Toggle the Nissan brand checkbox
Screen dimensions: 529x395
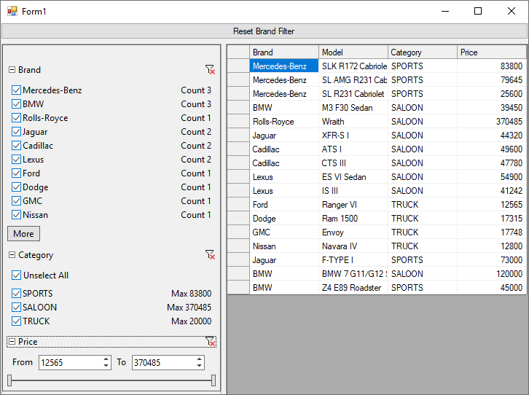coord(16,214)
